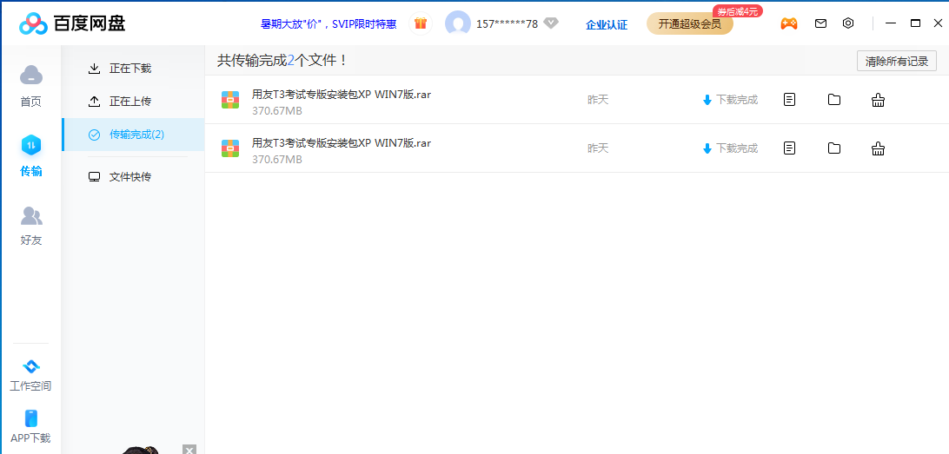Image resolution: width=949 pixels, height=454 pixels.
Task: Open containing folder icon for second row
Action: pos(834,148)
